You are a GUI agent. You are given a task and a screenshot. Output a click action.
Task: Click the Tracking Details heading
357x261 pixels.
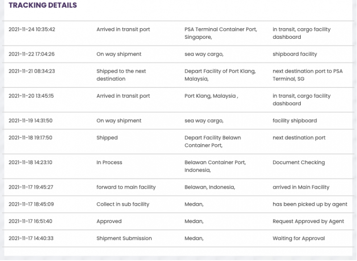[x=43, y=5]
